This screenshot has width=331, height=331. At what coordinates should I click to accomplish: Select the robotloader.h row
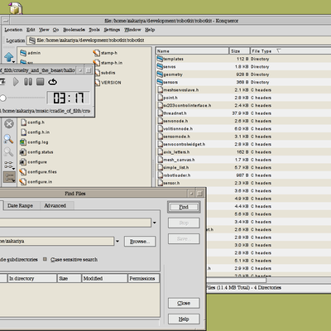242,175
